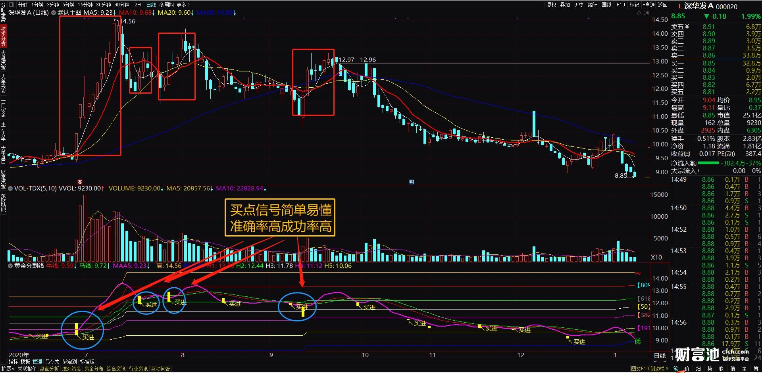Select the 联 tab in right panel

(x=721, y=369)
